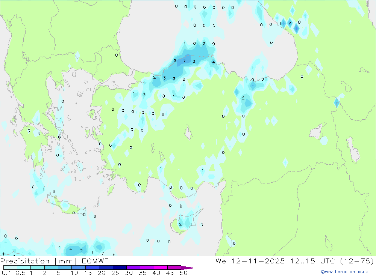The image size is (376, 275).
Task: Click the date text '12-11-2025'
Action: click(x=258, y=261)
